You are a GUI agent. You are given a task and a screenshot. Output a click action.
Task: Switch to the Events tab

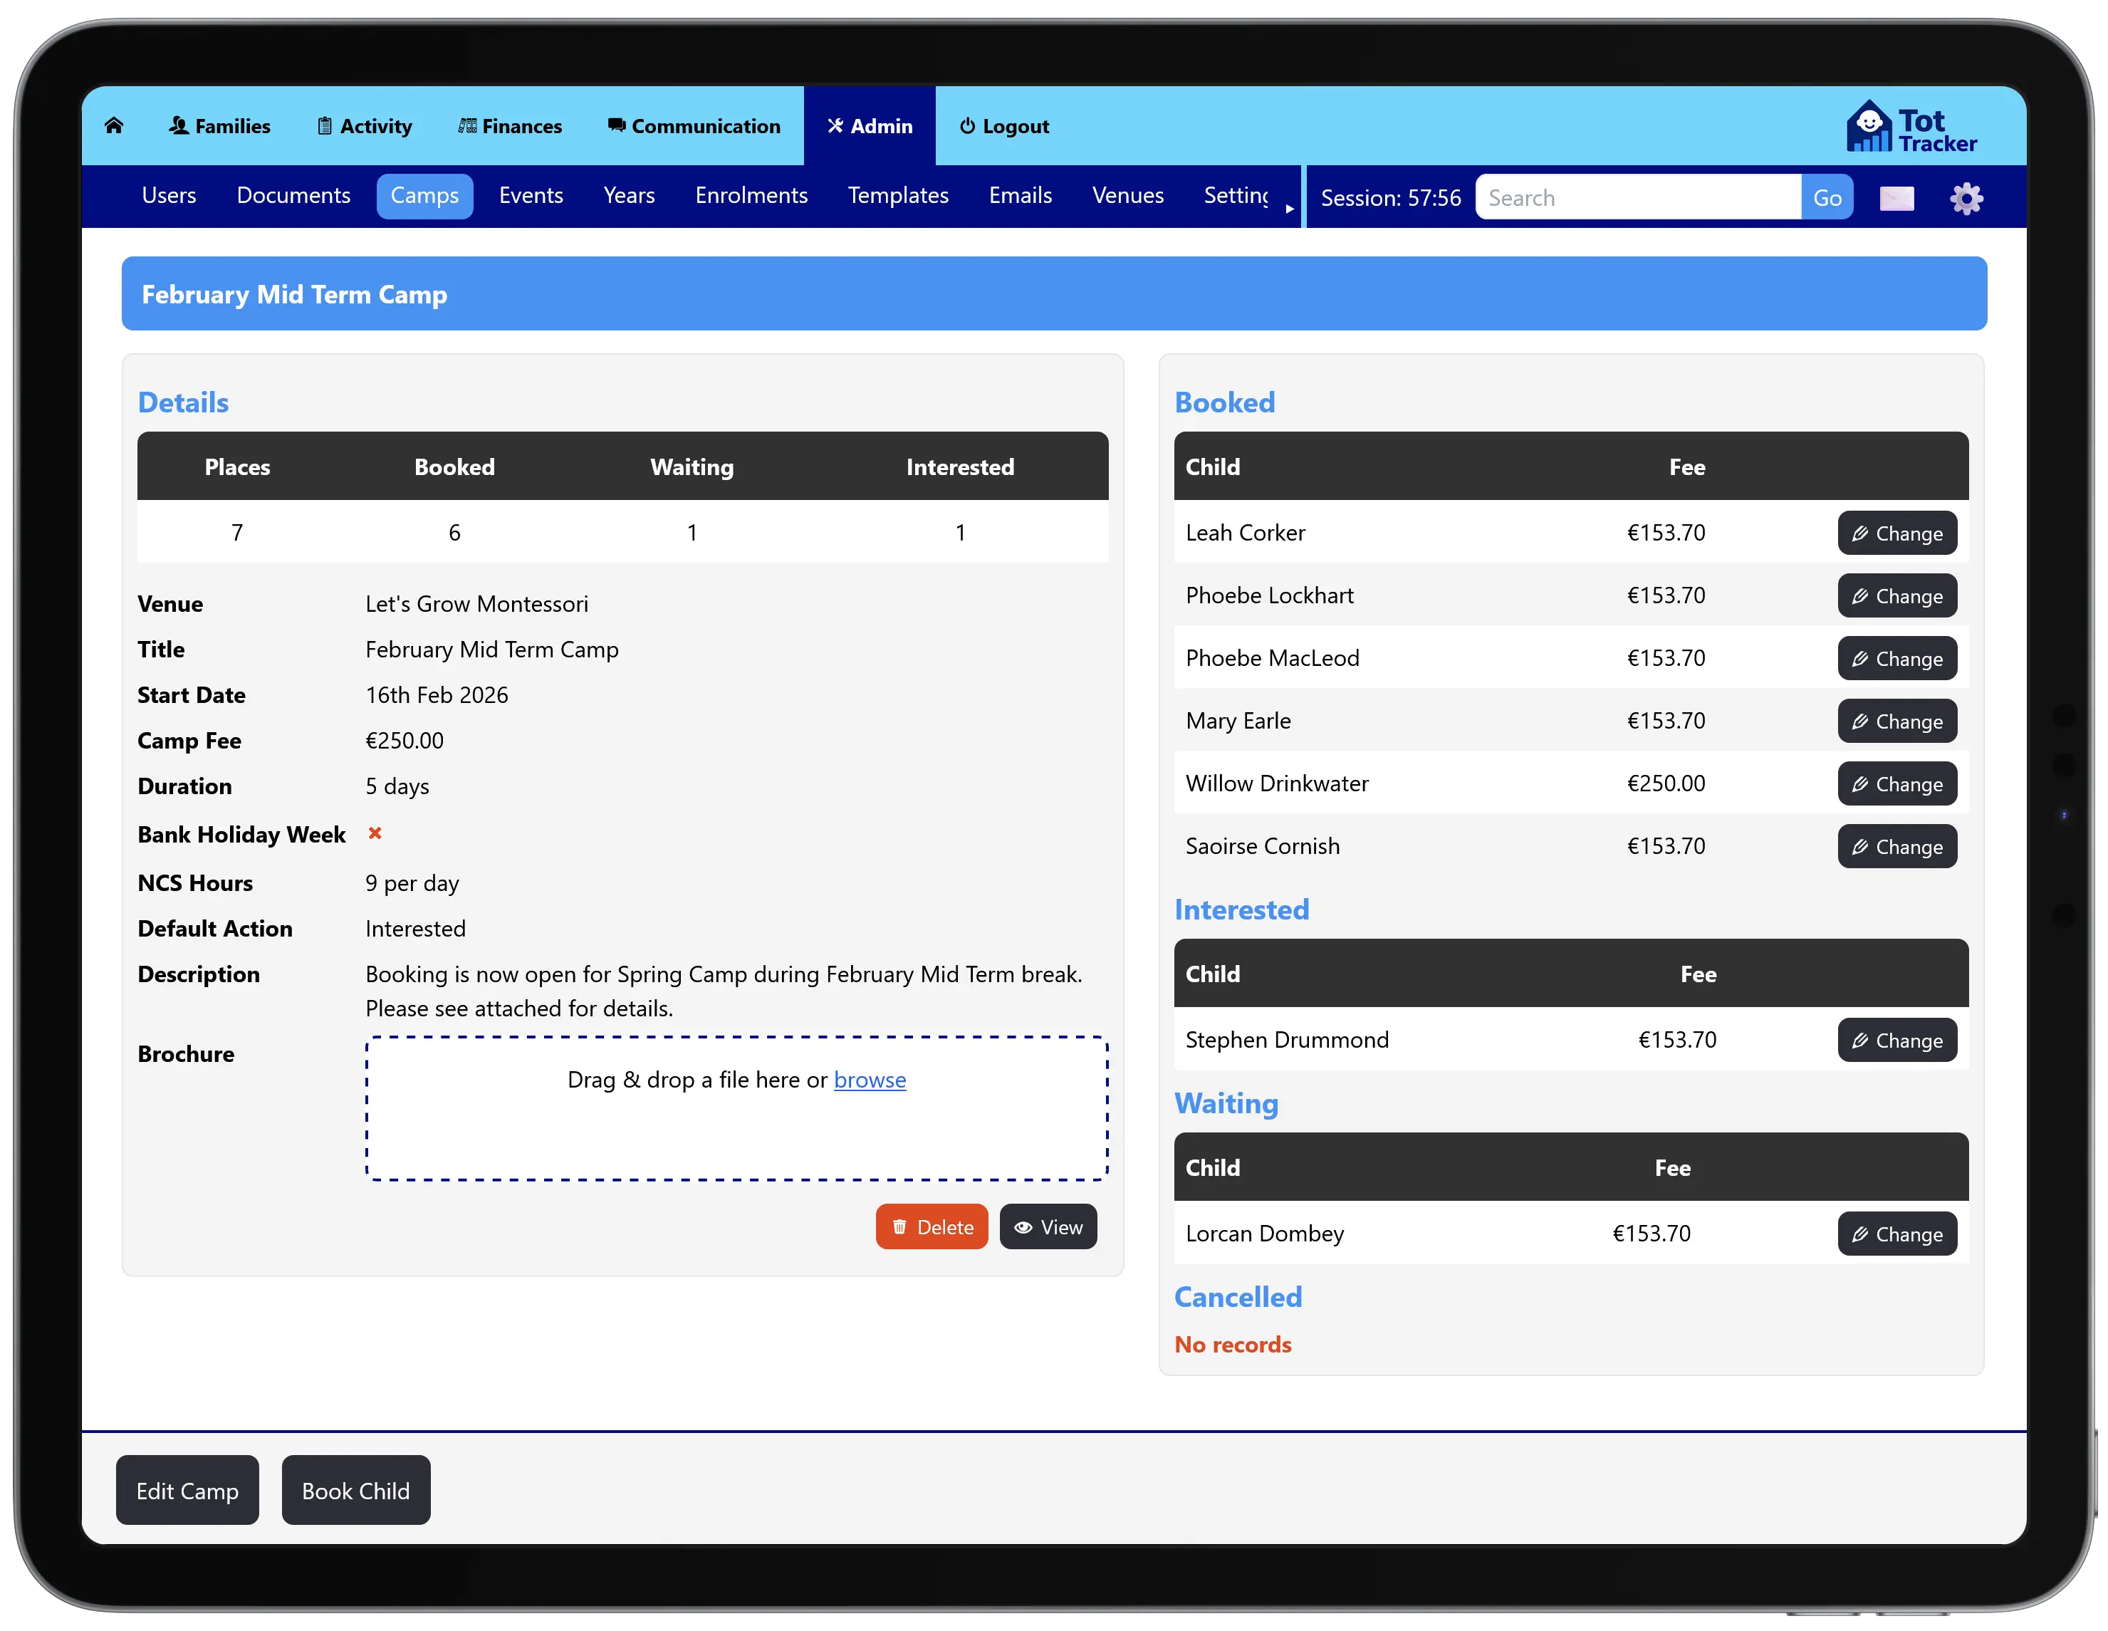coord(530,195)
